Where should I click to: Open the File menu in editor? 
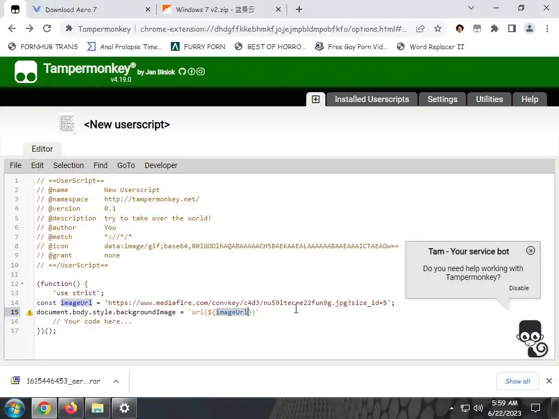click(16, 165)
